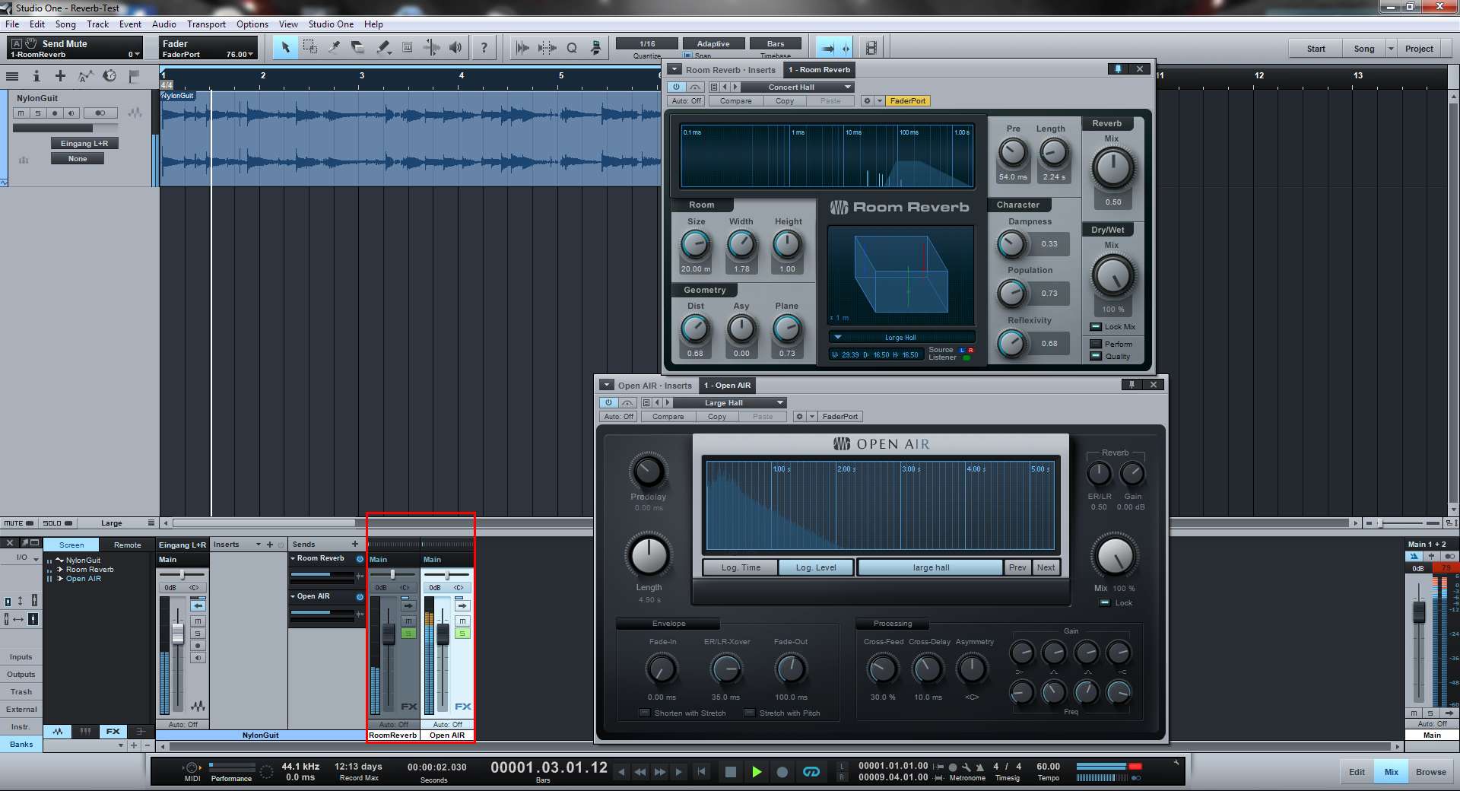Open the track list icon
The image size is (1460, 791).
coord(12,76)
